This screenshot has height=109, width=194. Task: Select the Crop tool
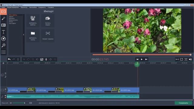[x=33, y=59]
